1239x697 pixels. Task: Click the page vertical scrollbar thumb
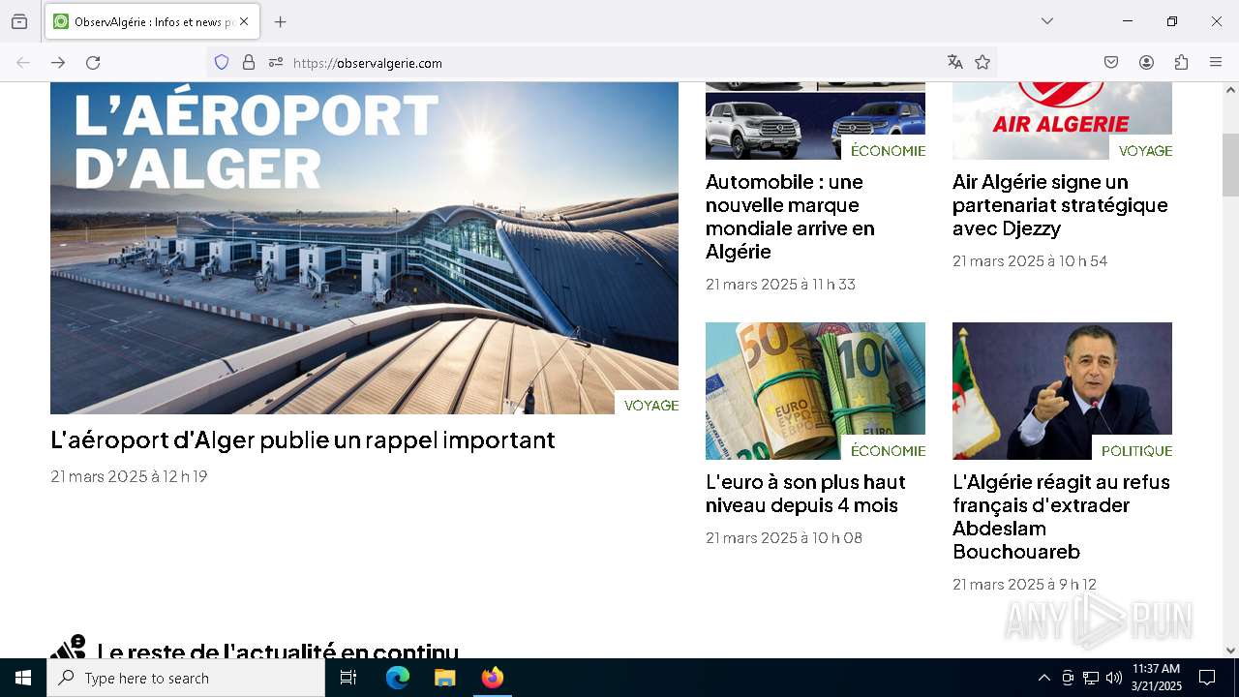(x=1230, y=165)
